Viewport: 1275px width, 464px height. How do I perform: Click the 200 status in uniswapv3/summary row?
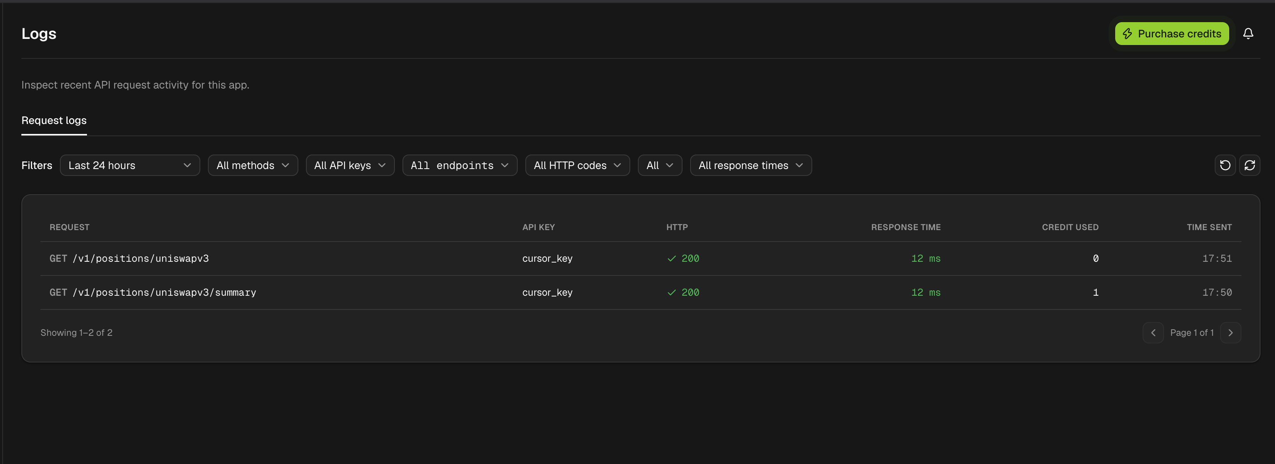(683, 293)
